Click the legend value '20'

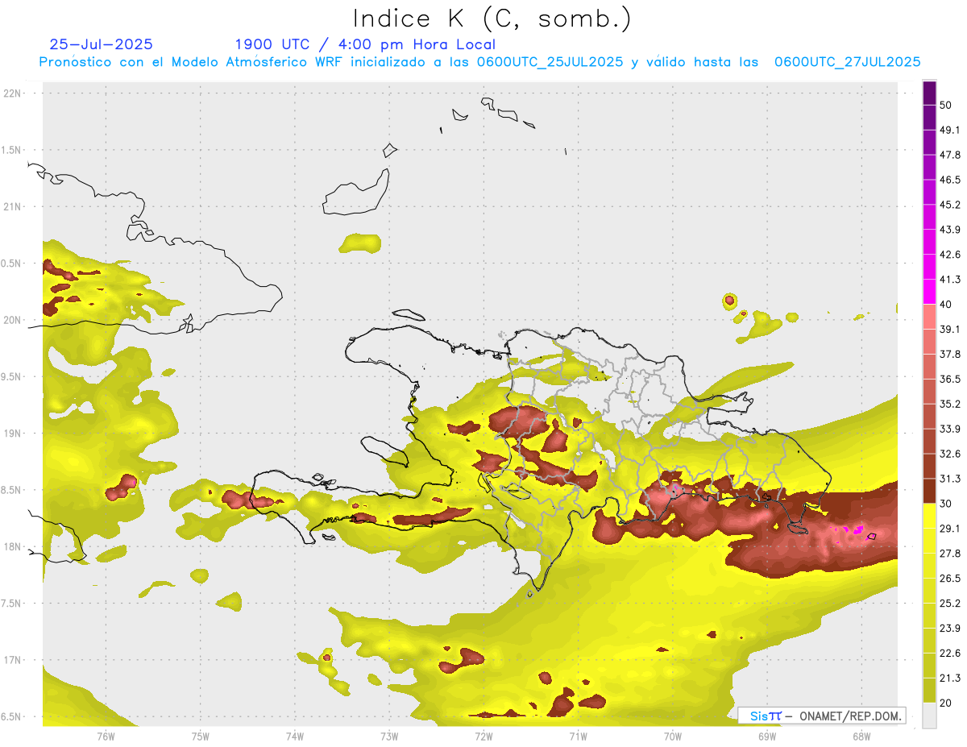pyautogui.click(x=945, y=703)
